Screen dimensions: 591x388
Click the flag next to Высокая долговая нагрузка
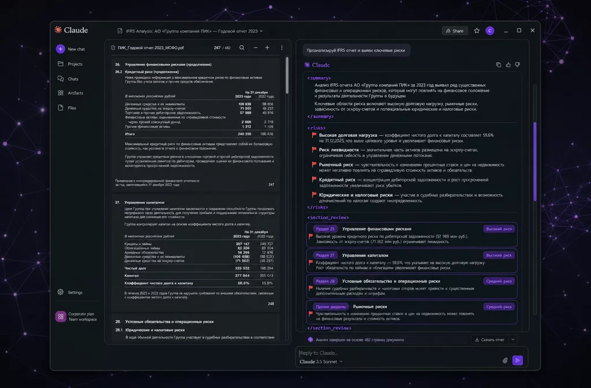(x=314, y=135)
